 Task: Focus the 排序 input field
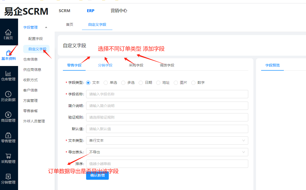167,164
